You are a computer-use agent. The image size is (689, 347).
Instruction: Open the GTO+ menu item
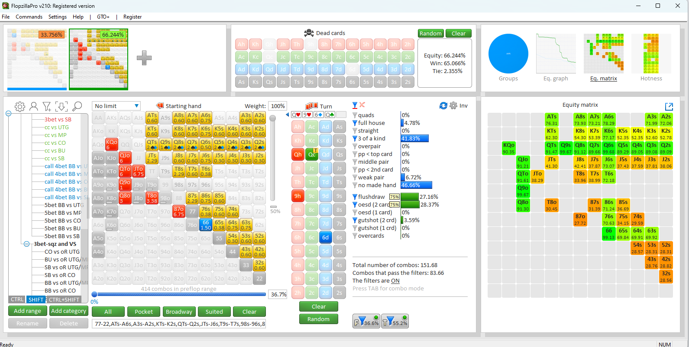point(103,17)
